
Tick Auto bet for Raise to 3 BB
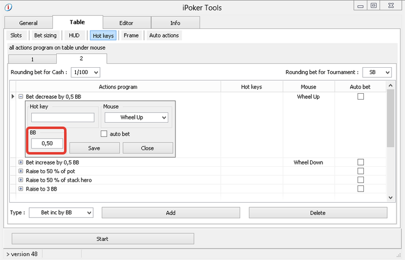360,189
